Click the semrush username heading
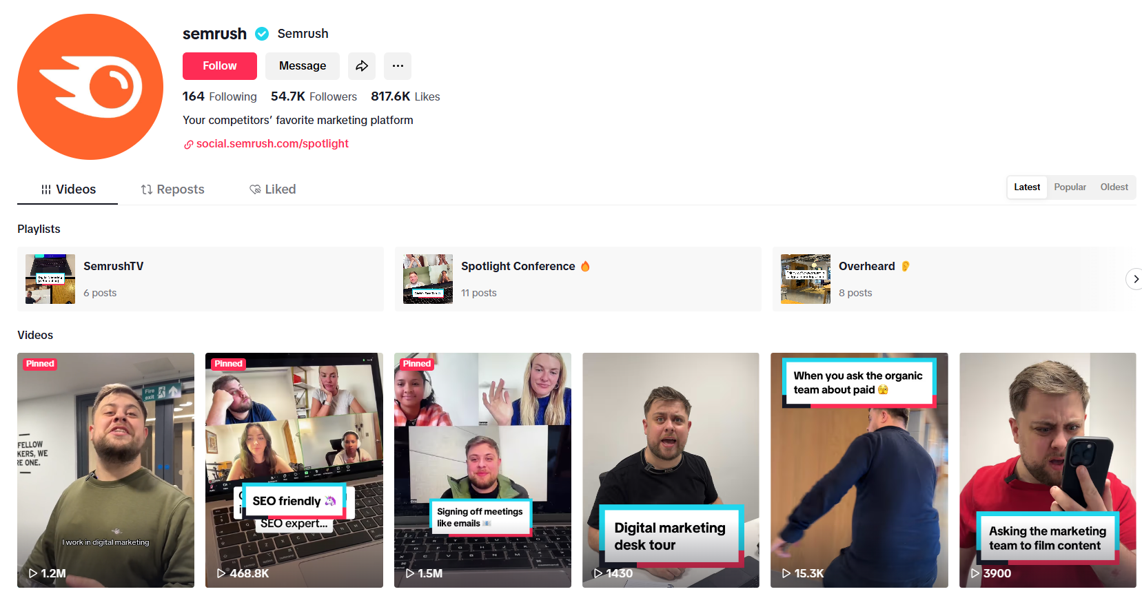 pyautogui.click(x=214, y=34)
